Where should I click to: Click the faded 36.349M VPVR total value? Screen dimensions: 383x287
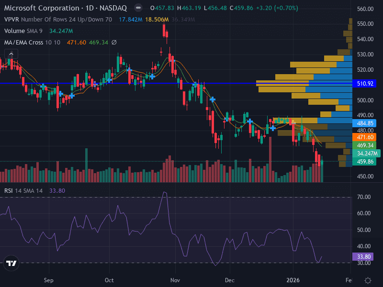183,20
